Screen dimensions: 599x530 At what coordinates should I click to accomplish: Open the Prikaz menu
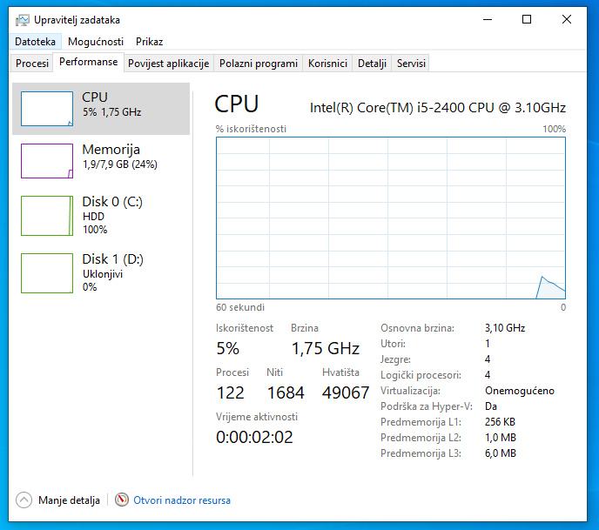[x=149, y=42]
